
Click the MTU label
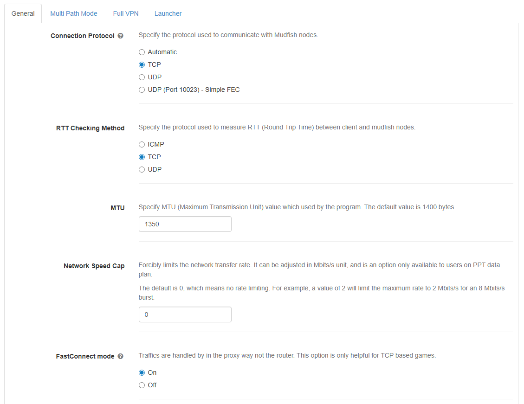[117, 208]
